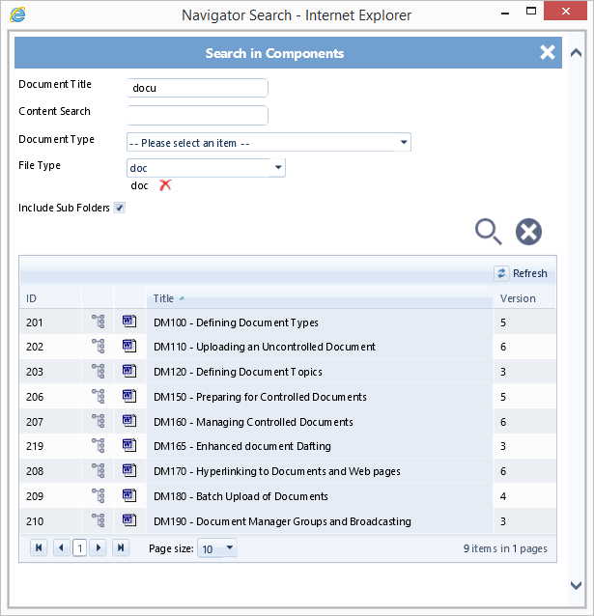594x616 pixels.
Task: Click ID cell 219
Action: pos(50,446)
